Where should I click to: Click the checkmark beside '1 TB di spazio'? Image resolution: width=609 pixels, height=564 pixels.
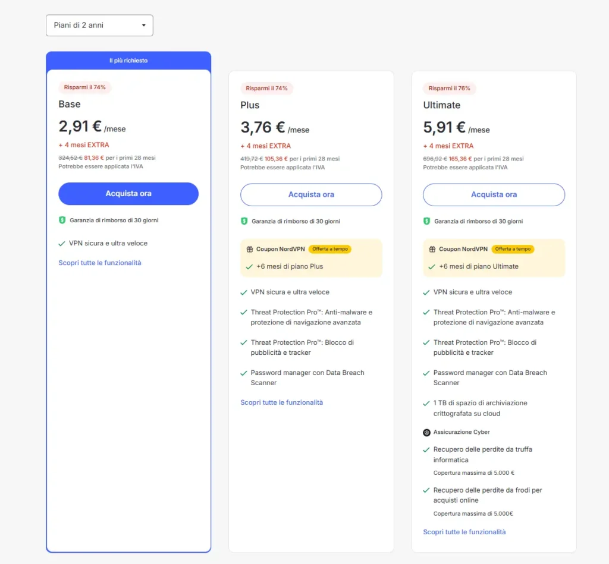point(426,403)
